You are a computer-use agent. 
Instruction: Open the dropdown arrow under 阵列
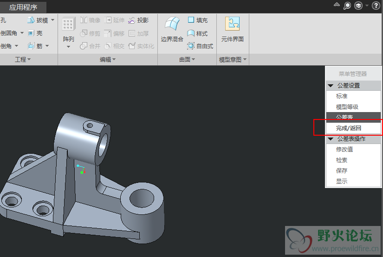(x=68, y=47)
